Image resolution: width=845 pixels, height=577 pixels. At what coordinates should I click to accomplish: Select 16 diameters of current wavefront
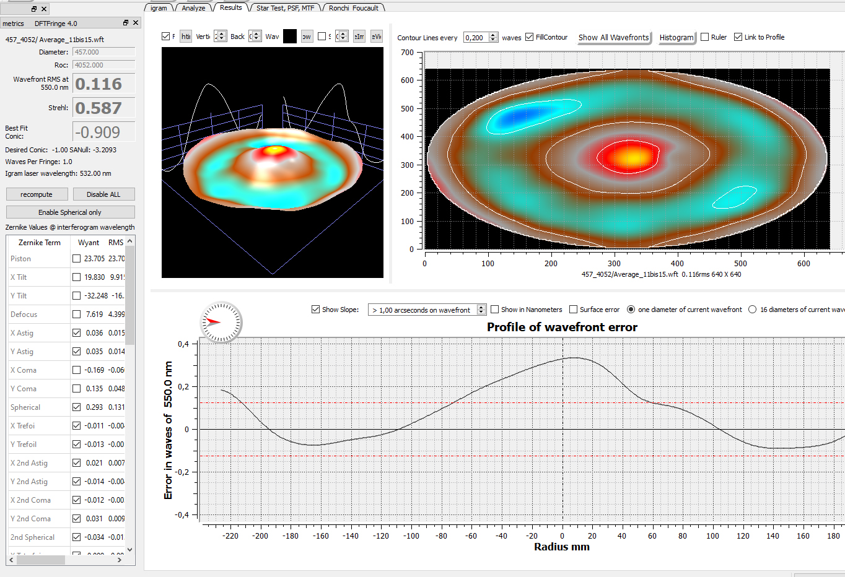[x=752, y=310]
